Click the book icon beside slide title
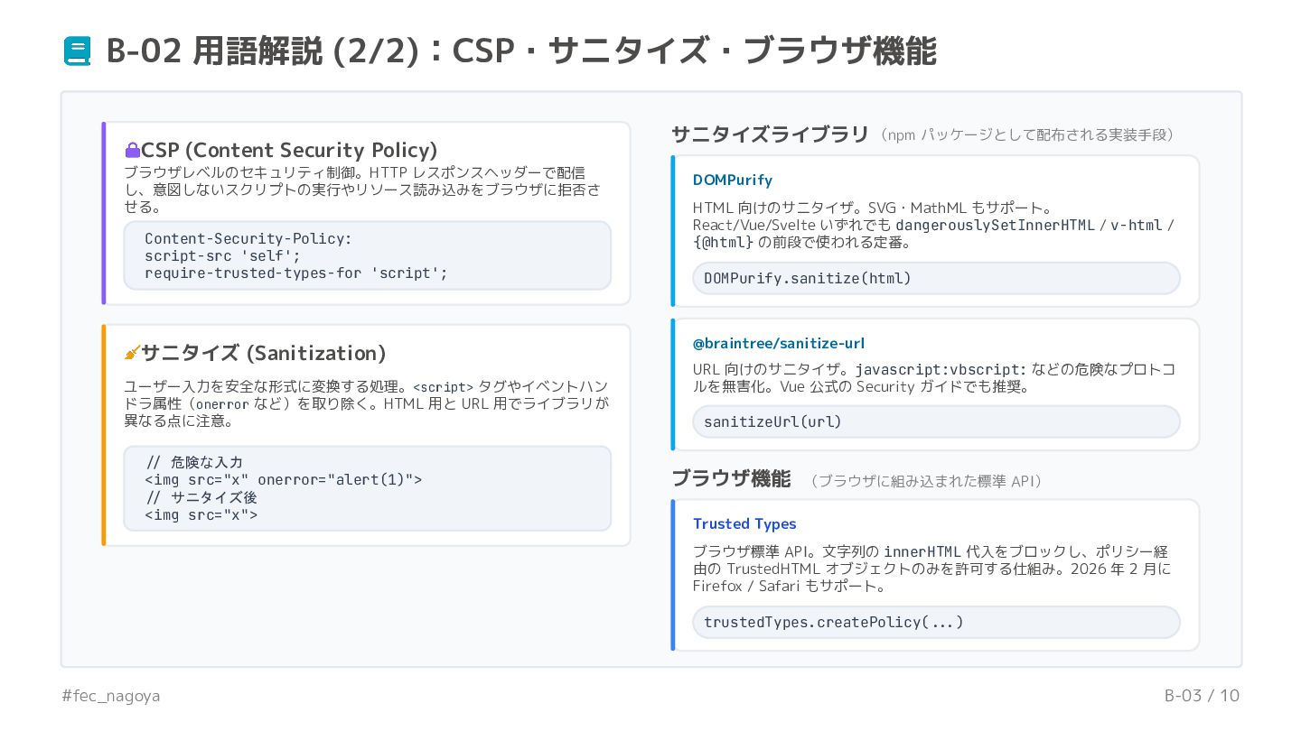The image size is (1301, 731). pyautogui.click(x=77, y=51)
